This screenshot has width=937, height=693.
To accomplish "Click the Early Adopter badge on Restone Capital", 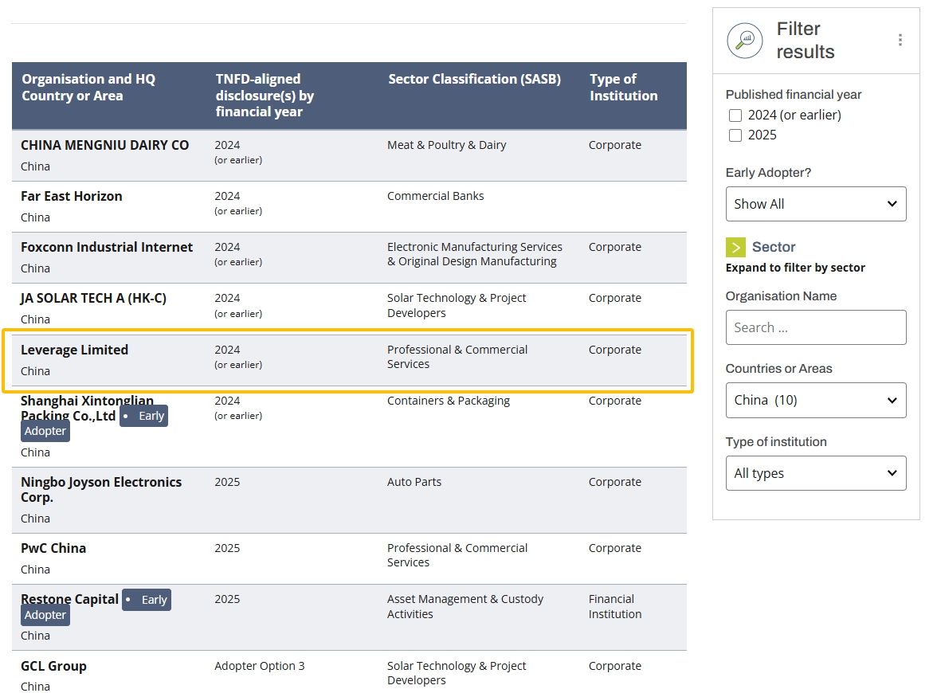I will pos(146,600).
